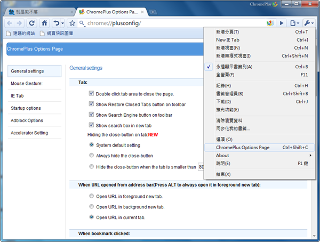This screenshot has height=242, width=320.
Task: Choose the Ctrl+N new window menu entry
Action: [259, 48]
